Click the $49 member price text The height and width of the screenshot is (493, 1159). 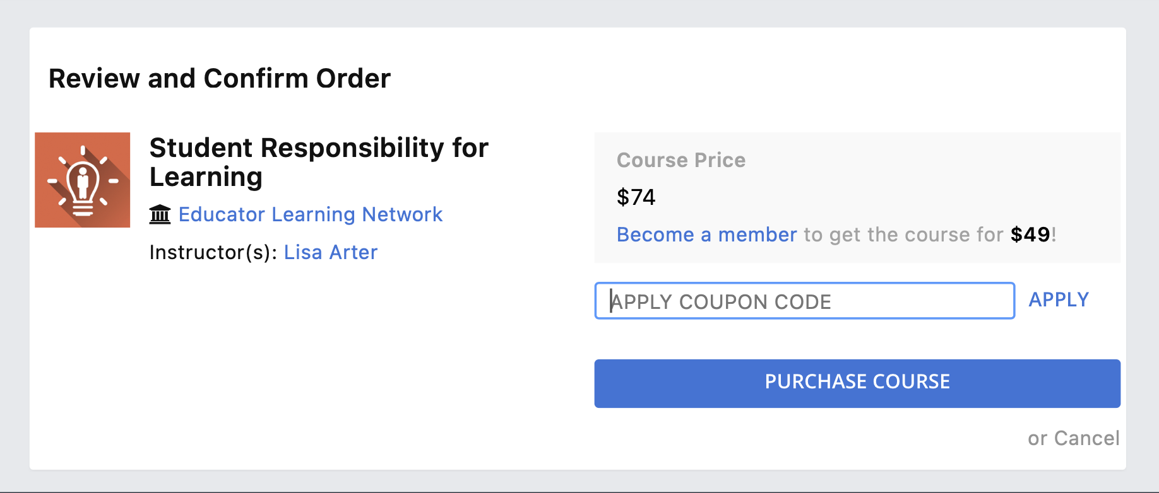point(1030,235)
